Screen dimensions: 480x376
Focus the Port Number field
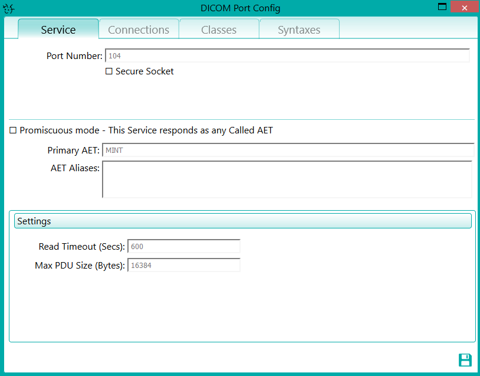point(287,55)
